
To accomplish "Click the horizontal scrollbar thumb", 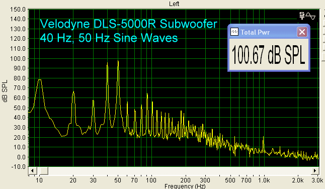I will tap(44, 171).
